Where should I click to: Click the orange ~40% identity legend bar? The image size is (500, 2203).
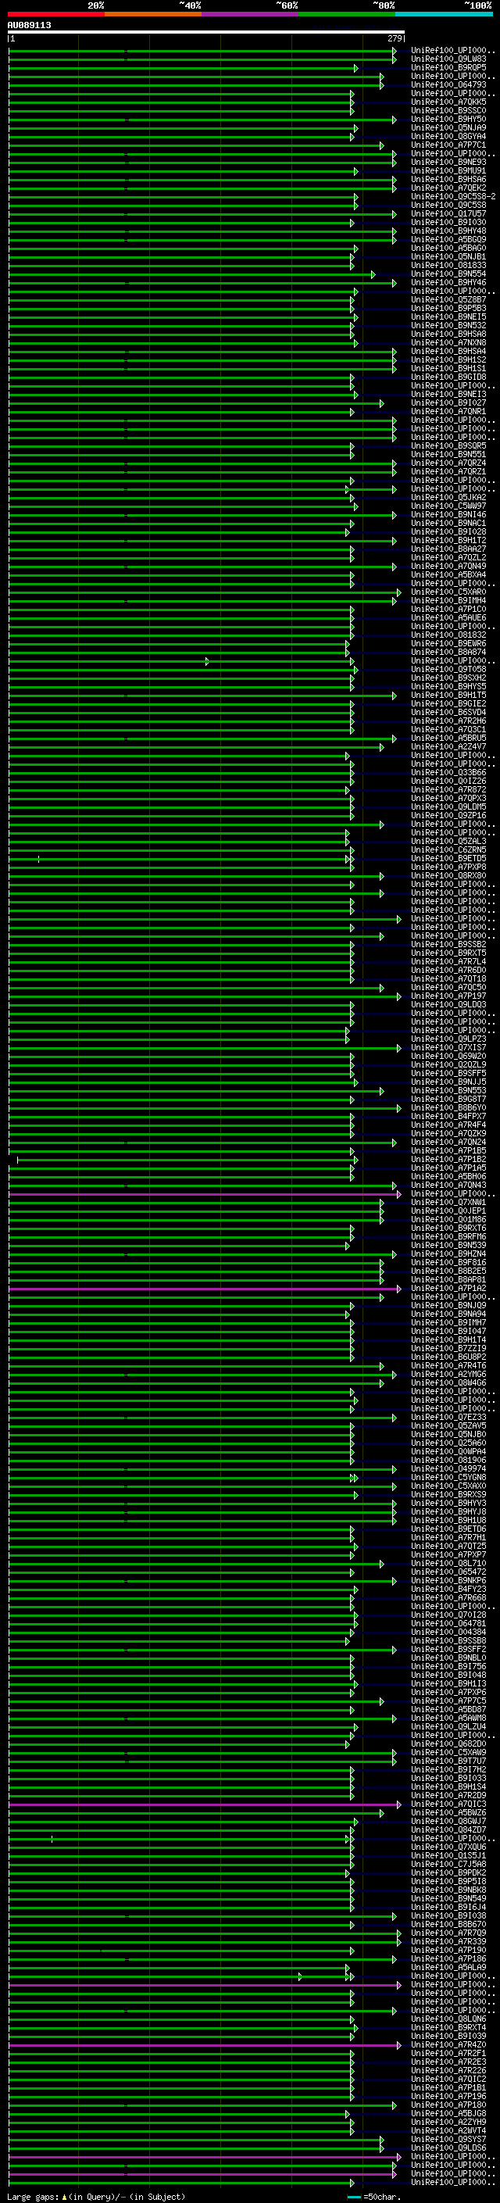(x=153, y=14)
